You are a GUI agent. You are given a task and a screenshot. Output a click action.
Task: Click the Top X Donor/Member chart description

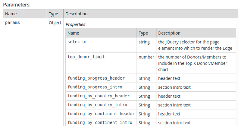tap(192, 63)
